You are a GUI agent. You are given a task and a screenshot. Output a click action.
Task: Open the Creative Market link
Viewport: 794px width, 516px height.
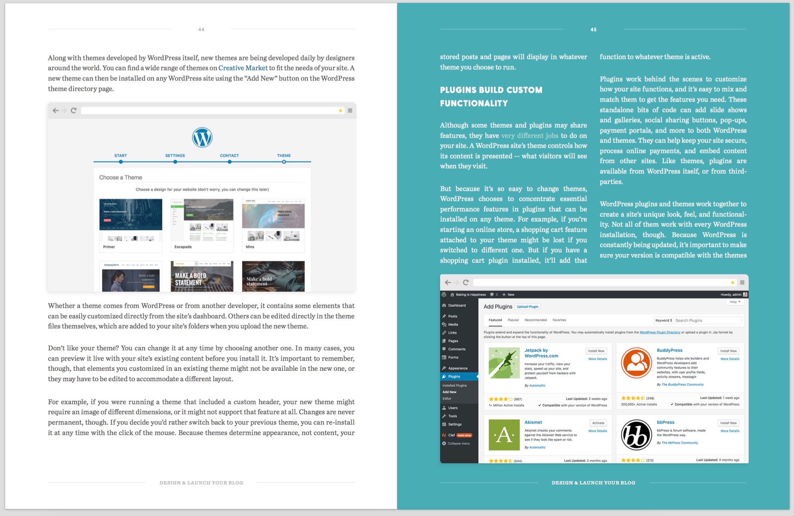(243, 68)
